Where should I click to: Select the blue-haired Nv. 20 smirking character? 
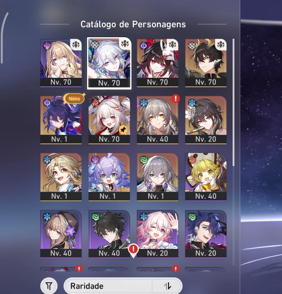click(206, 234)
